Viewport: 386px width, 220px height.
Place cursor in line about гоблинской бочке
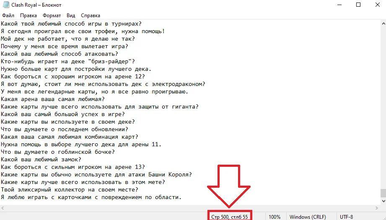click(58, 152)
